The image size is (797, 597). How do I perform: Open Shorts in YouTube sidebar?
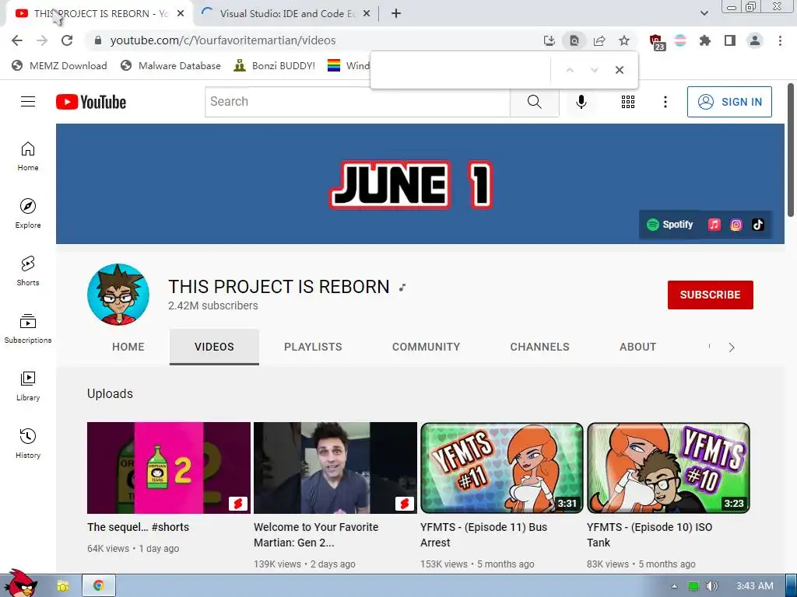point(28,271)
